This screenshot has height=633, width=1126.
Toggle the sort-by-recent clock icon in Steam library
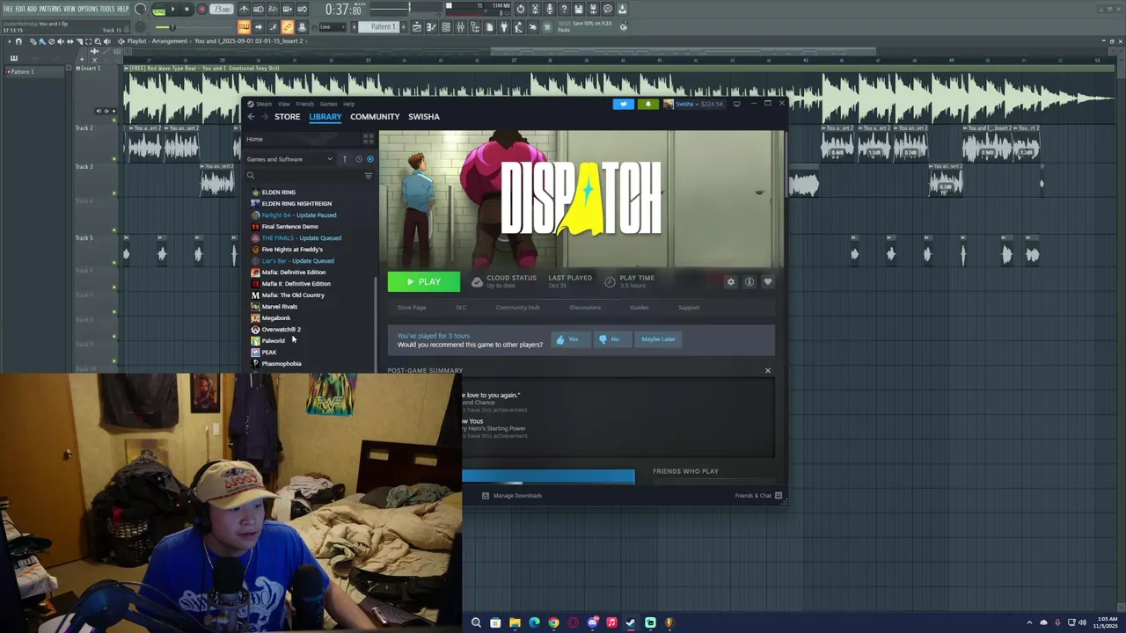click(358, 159)
